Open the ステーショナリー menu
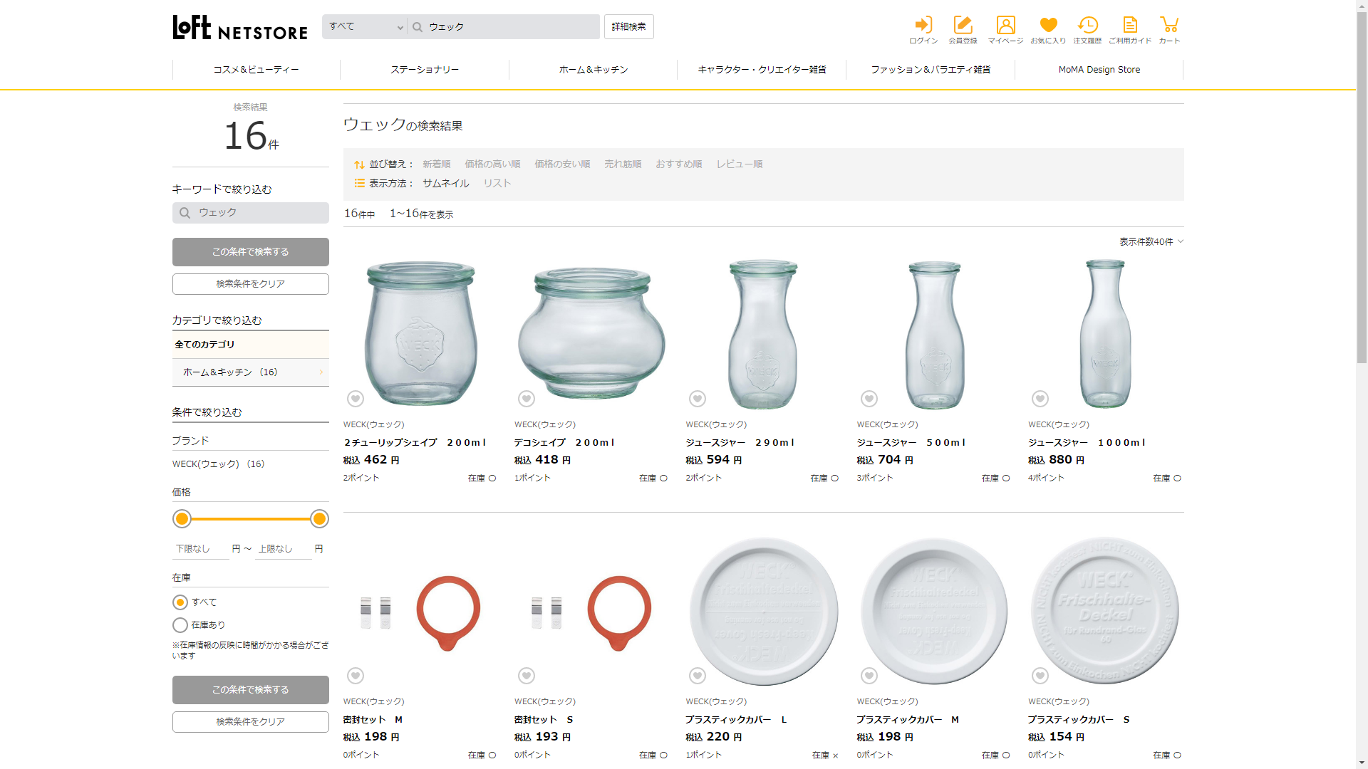Image resolution: width=1368 pixels, height=769 pixels. 425,70
